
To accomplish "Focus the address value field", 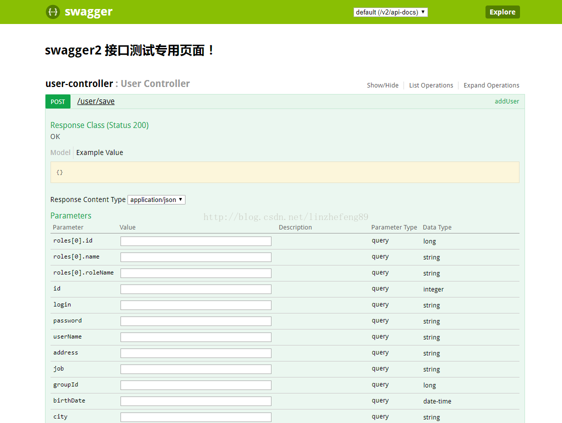I will (x=195, y=353).
